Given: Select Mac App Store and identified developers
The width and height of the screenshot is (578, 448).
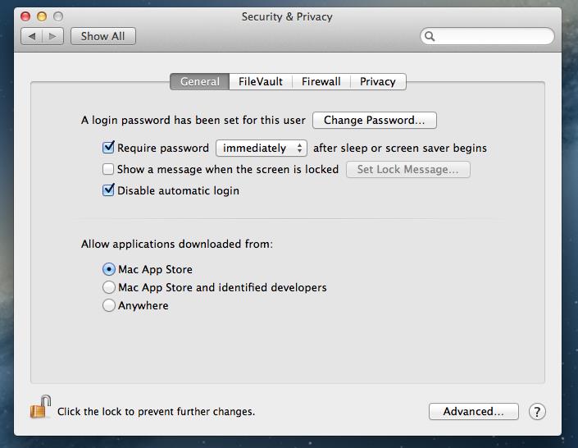Looking at the screenshot, I should point(109,287).
